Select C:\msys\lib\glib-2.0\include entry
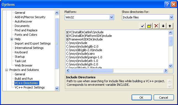This screenshot has width=178, height=105. (x=84, y=50)
